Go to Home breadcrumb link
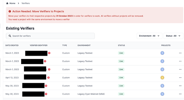The width and height of the screenshot is (184, 100). [12, 3]
